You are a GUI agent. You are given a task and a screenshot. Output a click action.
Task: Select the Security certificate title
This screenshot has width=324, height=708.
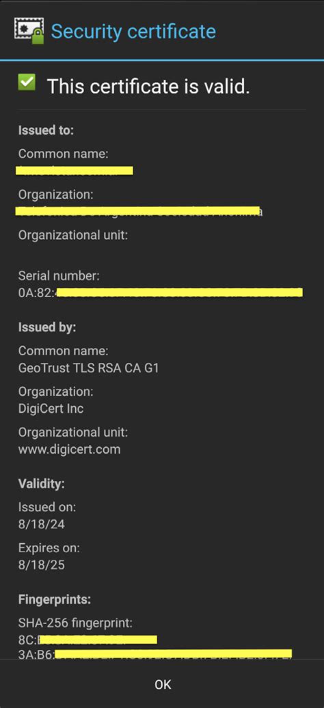point(133,31)
